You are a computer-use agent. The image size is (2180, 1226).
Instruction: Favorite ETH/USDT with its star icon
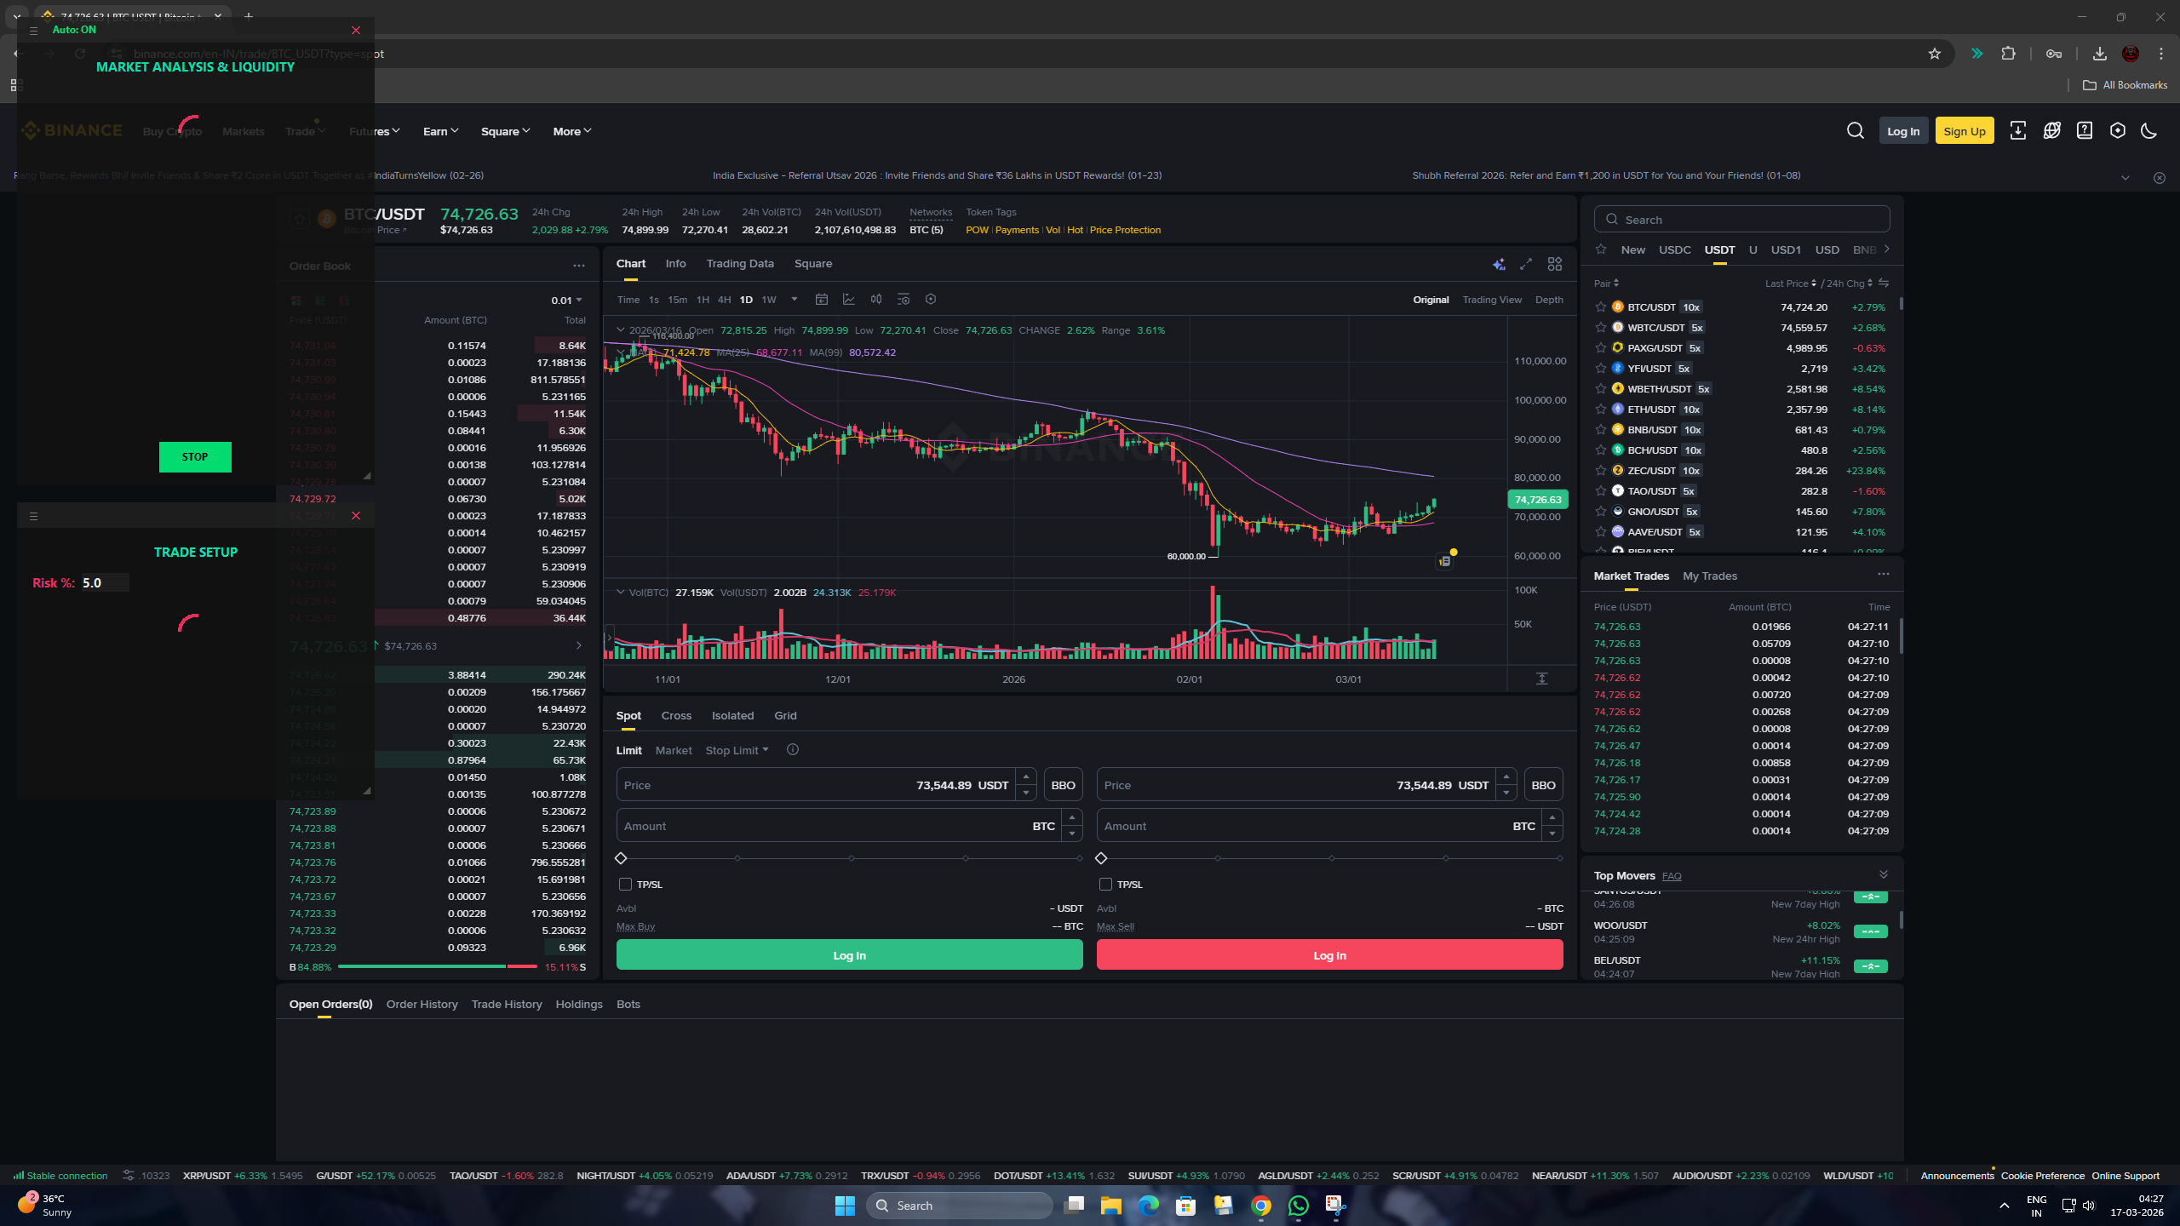pos(1601,410)
